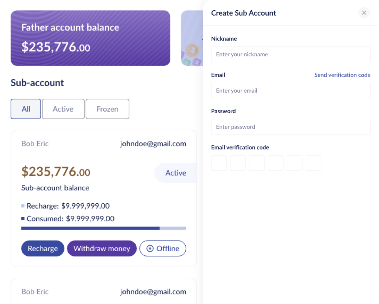Click the third verification code box

coord(257,163)
